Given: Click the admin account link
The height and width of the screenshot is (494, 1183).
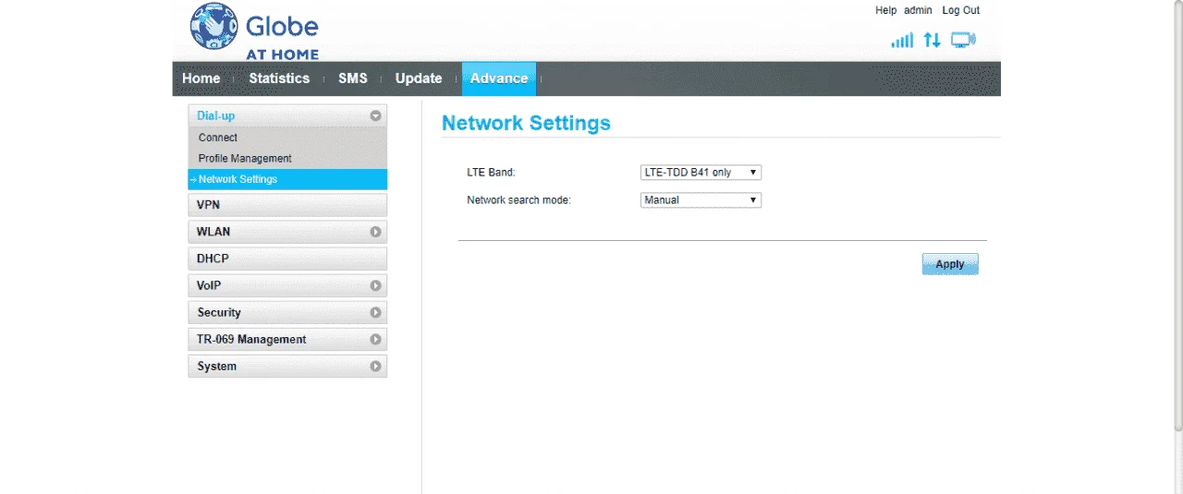Looking at the screenshot, I should coord(919,10).
